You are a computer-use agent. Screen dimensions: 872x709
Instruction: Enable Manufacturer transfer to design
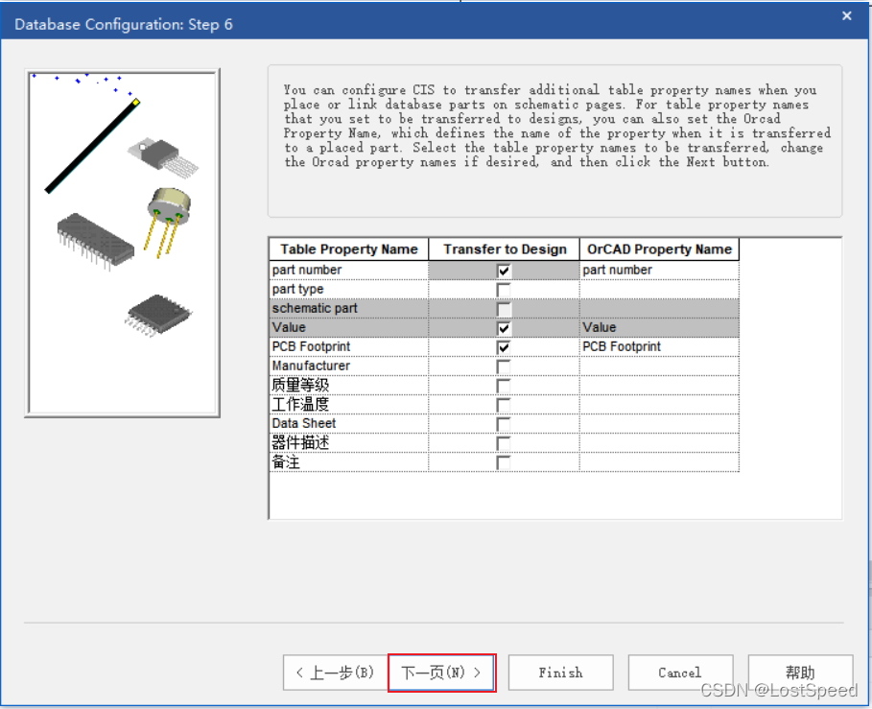point(504,366)
